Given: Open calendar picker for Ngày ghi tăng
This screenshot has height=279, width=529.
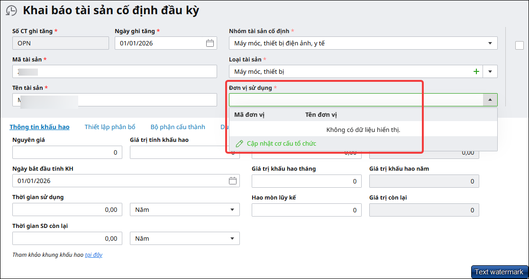Looking at the screenshot, I should (x=210, y=43).
